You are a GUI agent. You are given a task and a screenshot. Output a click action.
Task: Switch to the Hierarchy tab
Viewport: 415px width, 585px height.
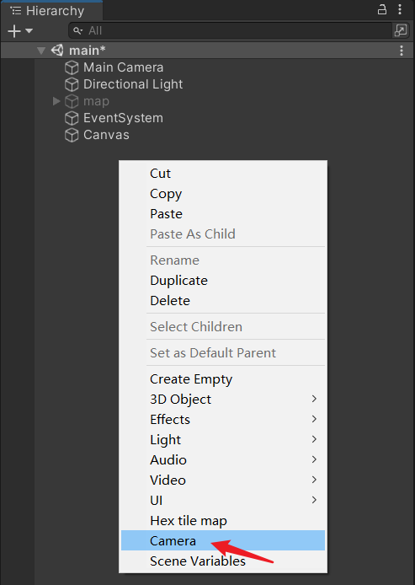(51, 10)
